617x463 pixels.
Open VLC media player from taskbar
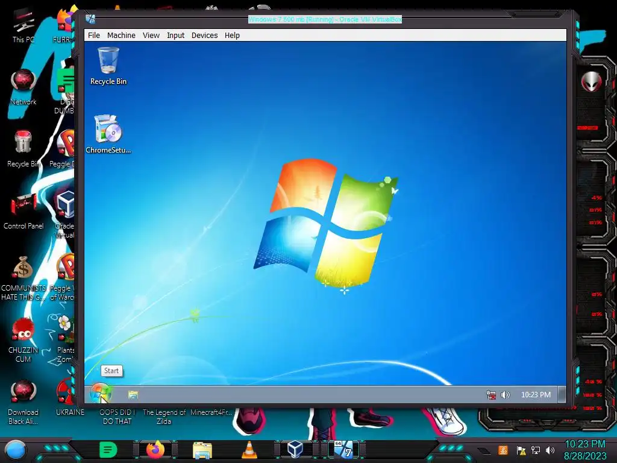click(249, 450)
